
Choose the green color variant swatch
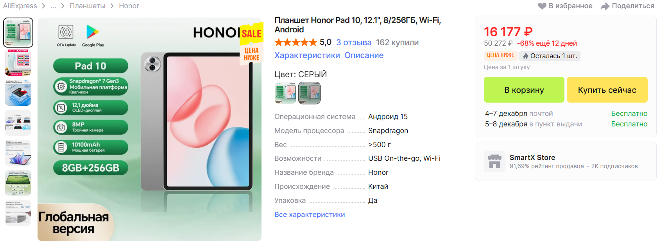285,93
